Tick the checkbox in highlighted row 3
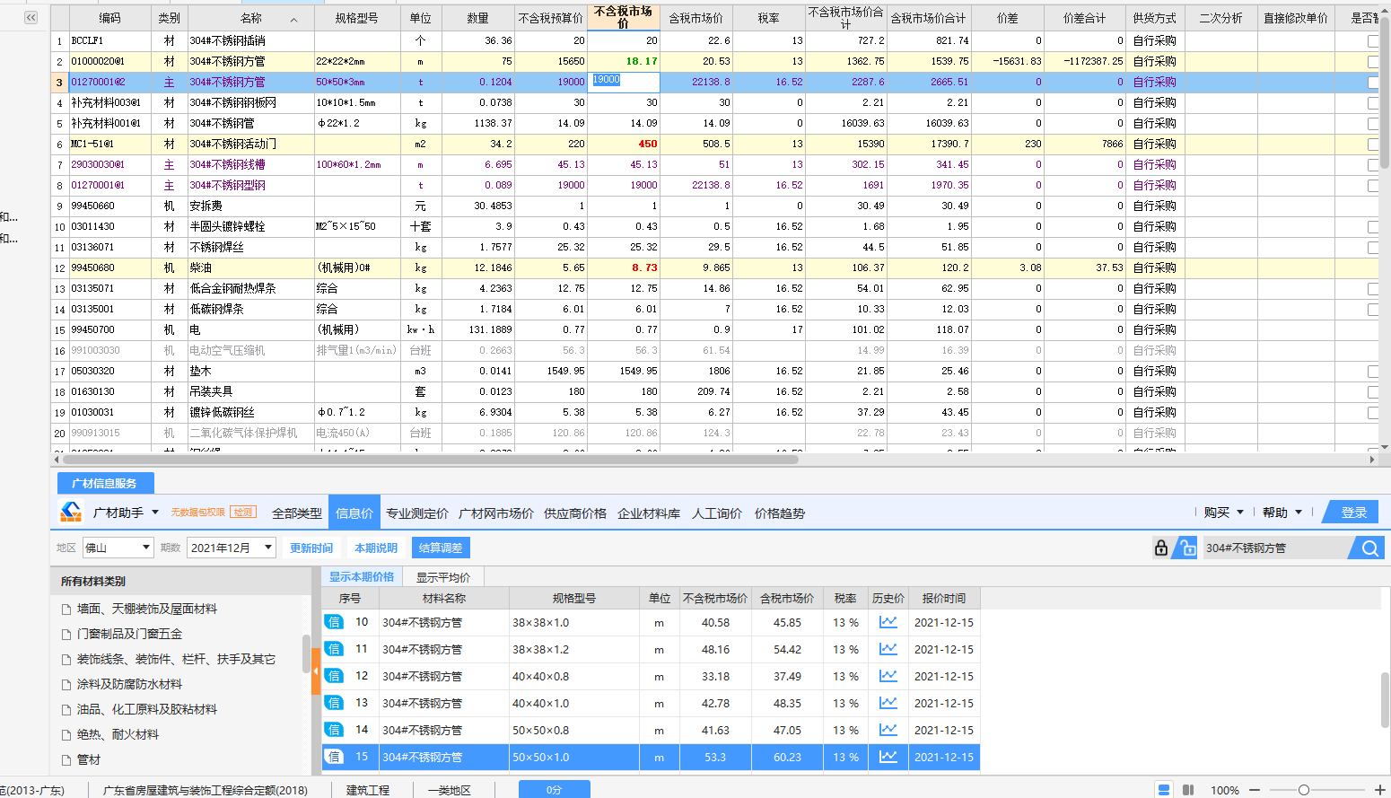 pyautogui.click(x=1373, y=83)
